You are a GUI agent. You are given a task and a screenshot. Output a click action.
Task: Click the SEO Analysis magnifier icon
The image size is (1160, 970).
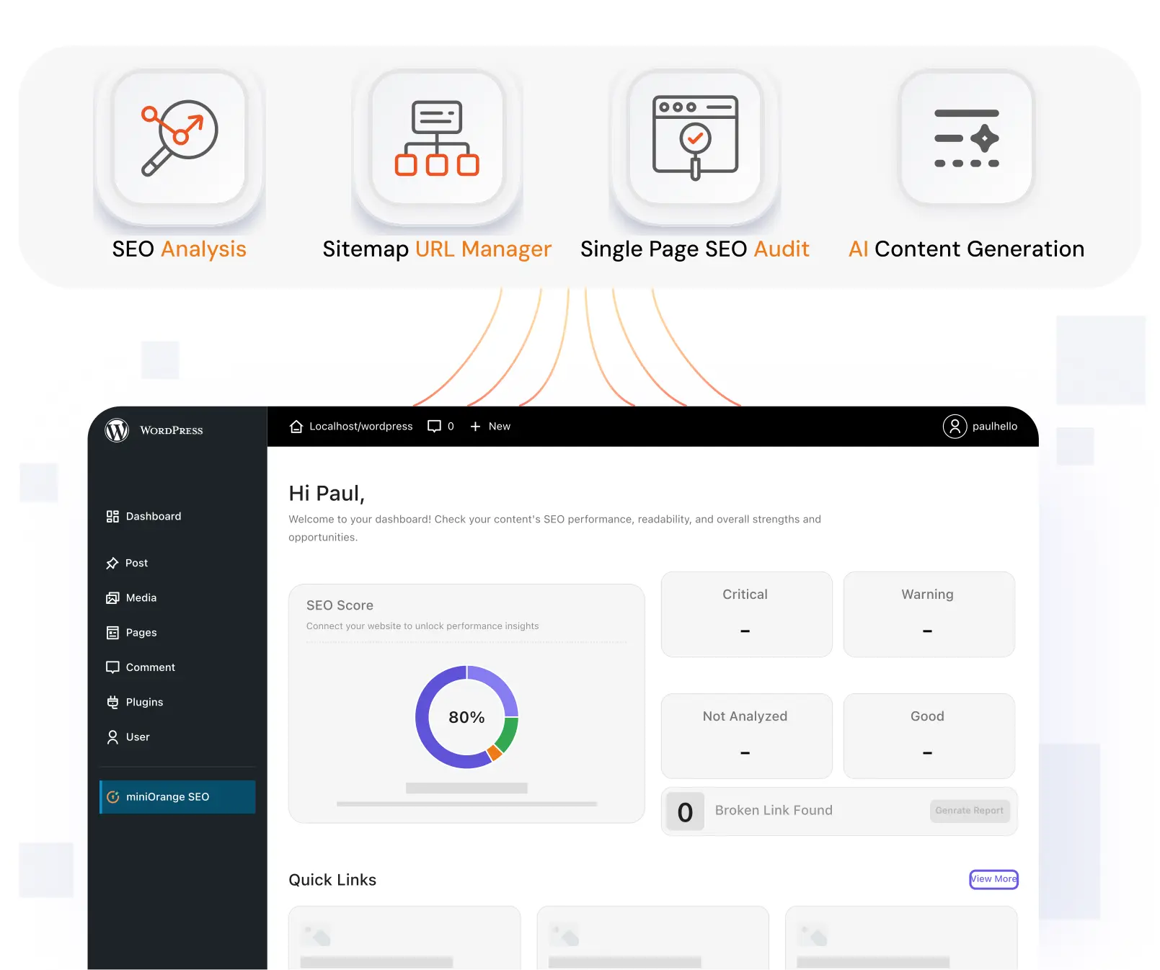tap(180, 138)
